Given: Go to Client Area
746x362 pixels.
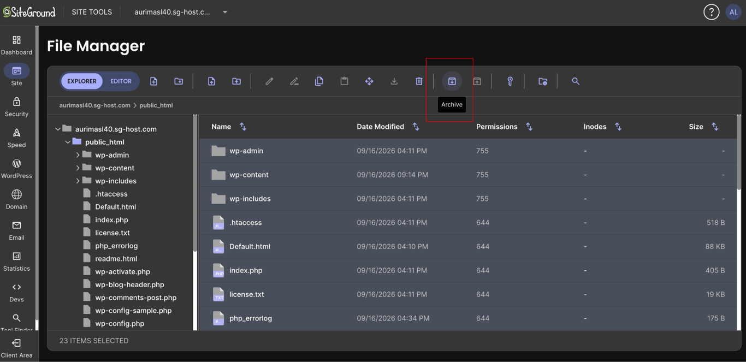Looking at the screenshot, I should 17,348.
